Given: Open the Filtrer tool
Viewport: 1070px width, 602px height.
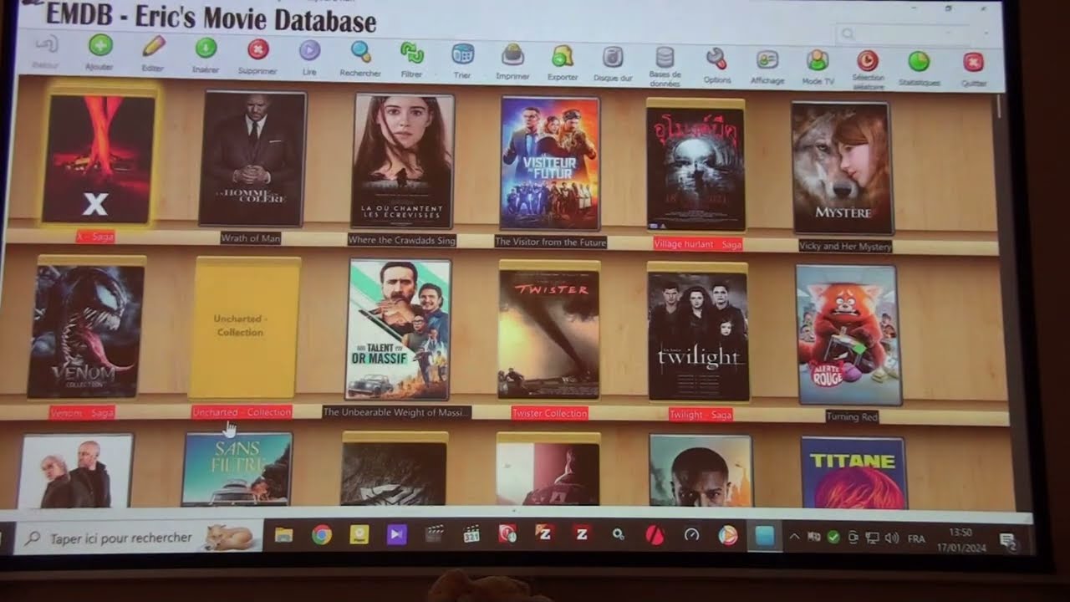Looking at the screenshot, I should tap(411, 53).
